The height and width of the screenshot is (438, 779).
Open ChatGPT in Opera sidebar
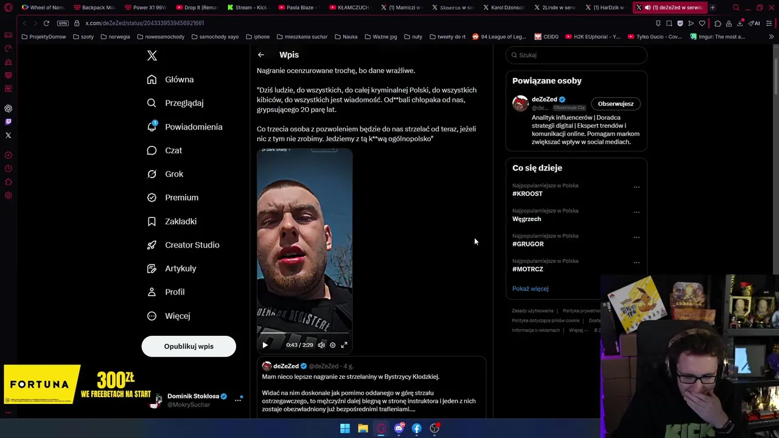click(x=8, y=108)
